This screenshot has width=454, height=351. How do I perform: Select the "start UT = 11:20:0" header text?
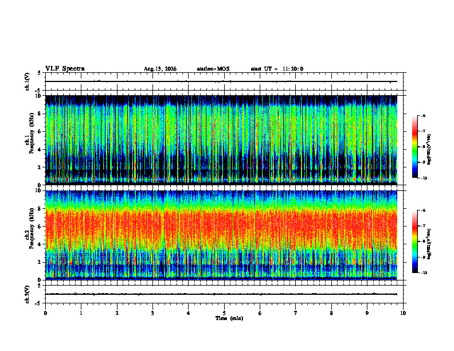pos(277,69)
